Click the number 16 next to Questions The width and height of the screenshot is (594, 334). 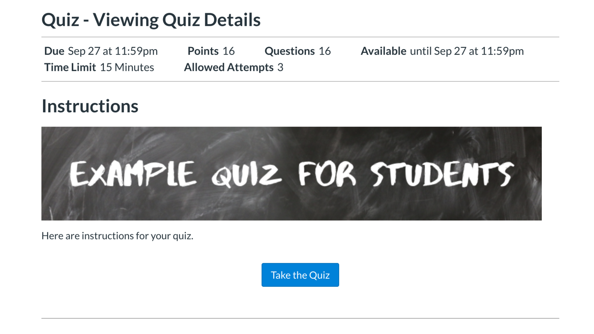click(x=325, y=51)
